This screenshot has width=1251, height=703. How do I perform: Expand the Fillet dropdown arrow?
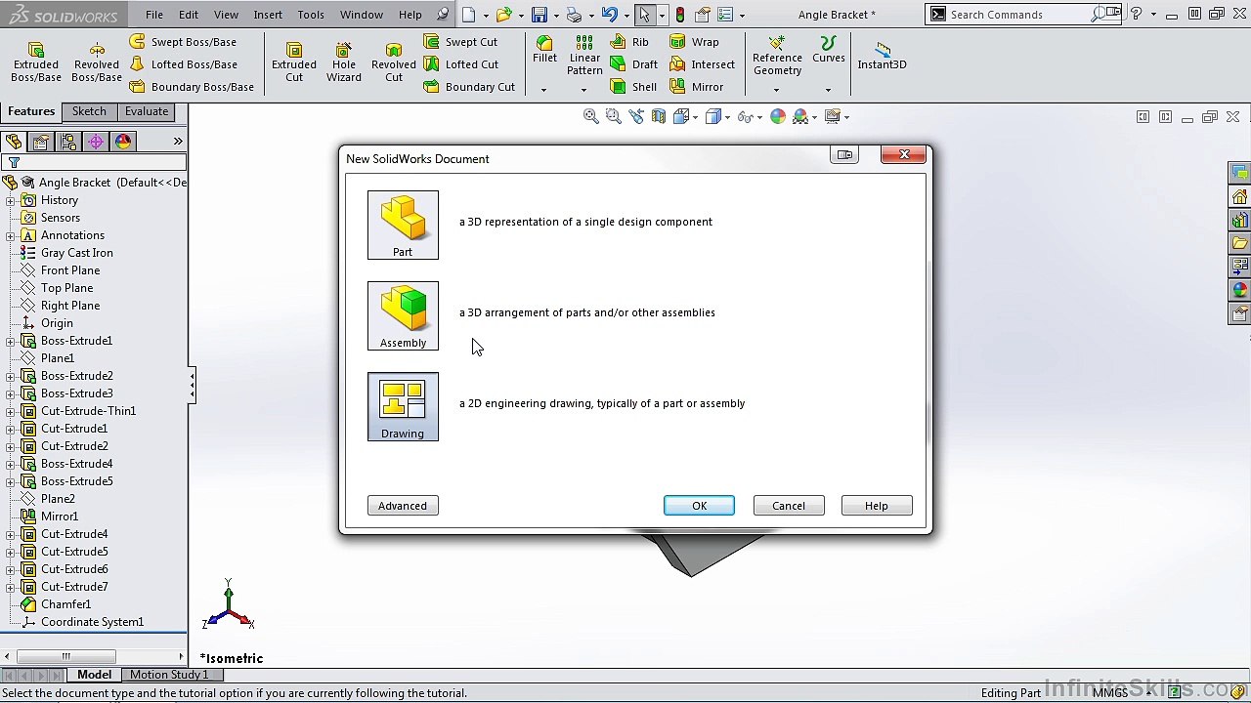click(544, 90)
